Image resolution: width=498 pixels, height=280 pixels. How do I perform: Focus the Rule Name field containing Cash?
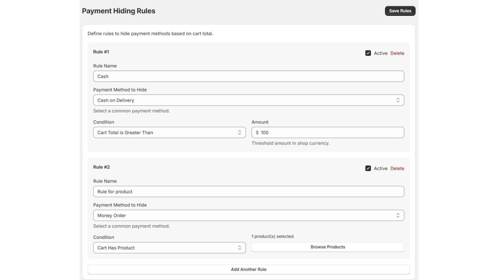tap(248, 76)
